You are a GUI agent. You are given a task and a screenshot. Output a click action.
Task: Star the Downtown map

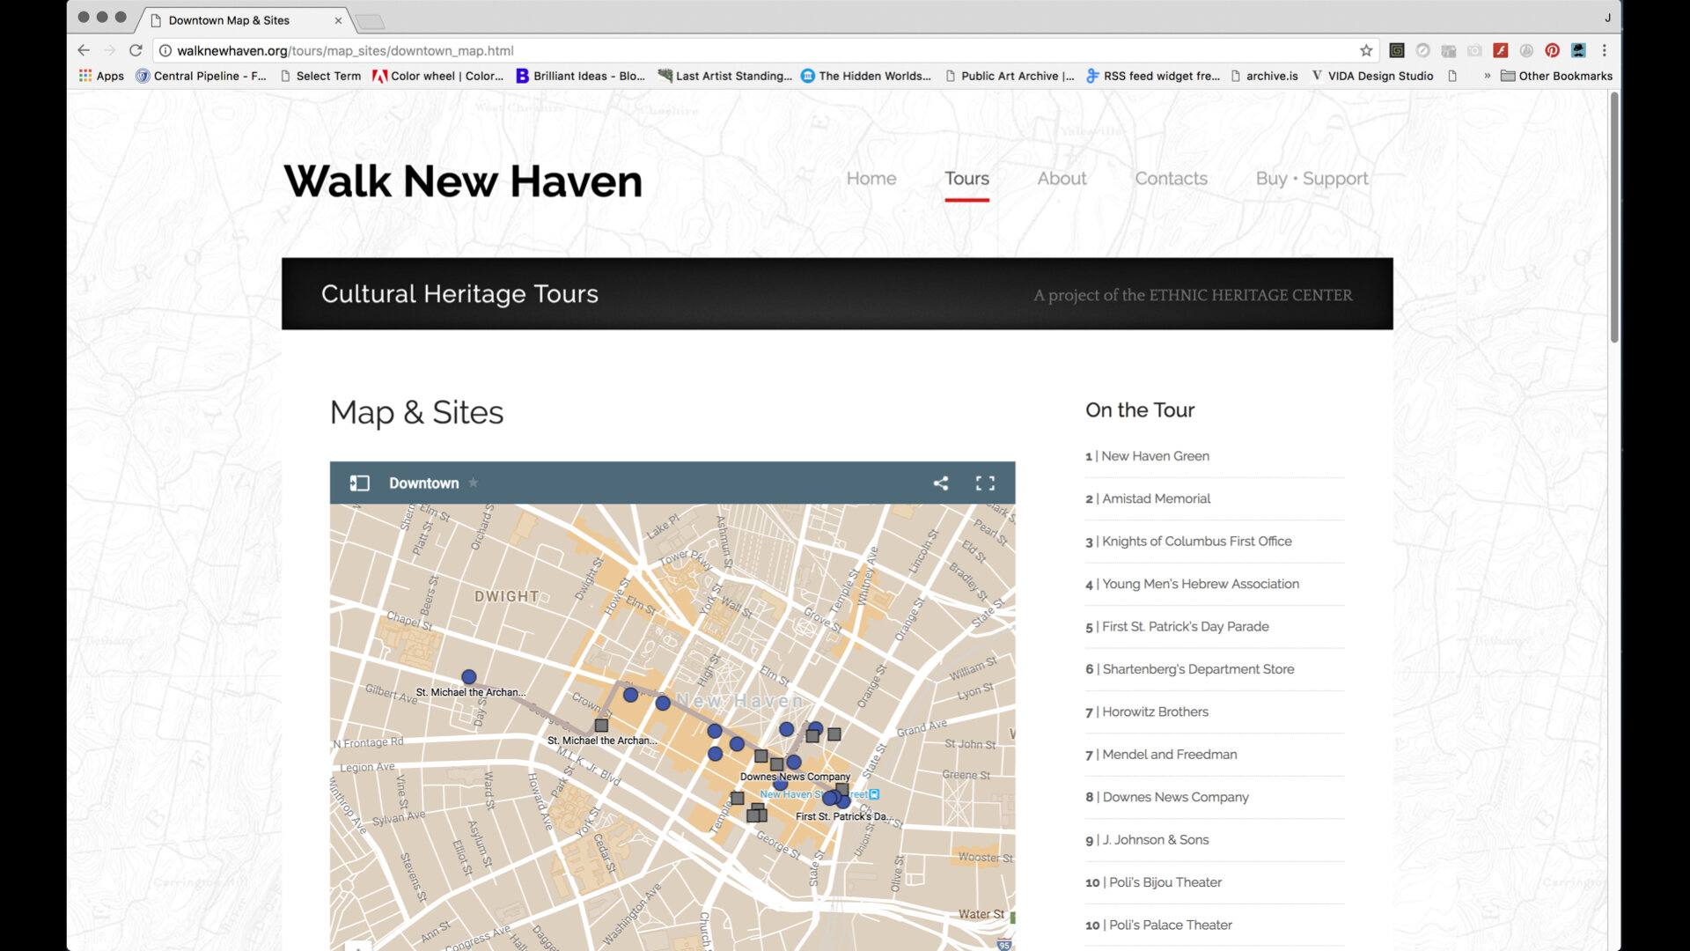(x=474, y=483)
